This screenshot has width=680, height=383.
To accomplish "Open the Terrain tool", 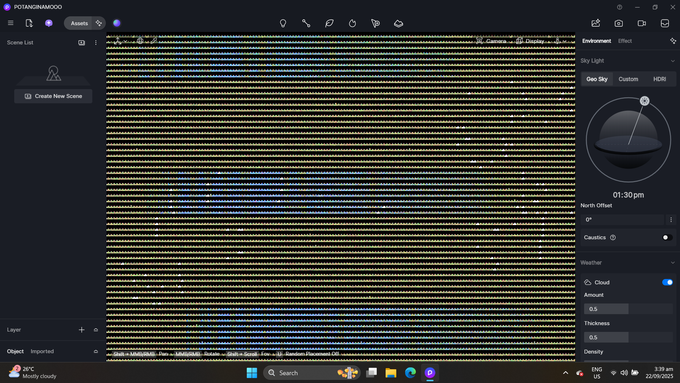I will (x=398, y=23).
